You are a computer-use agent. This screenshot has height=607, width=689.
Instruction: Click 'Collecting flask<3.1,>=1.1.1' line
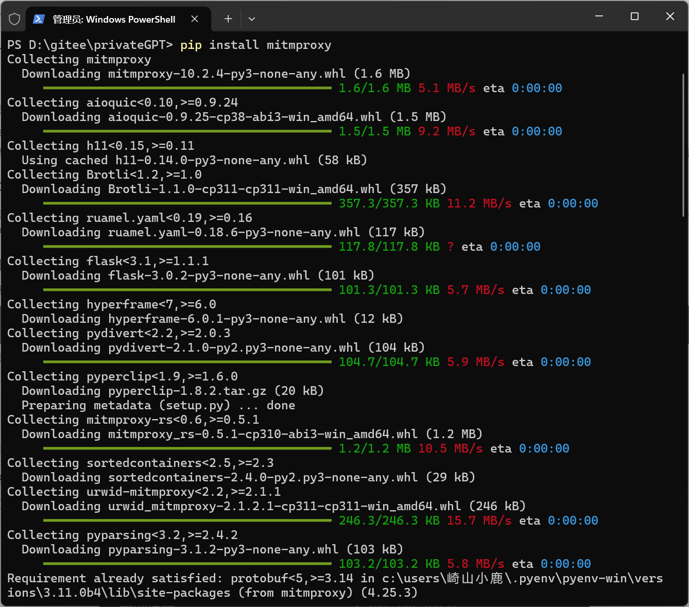(108, 262)
